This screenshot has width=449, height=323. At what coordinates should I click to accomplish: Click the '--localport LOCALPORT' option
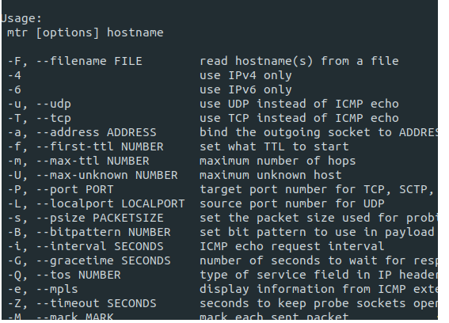111,203
